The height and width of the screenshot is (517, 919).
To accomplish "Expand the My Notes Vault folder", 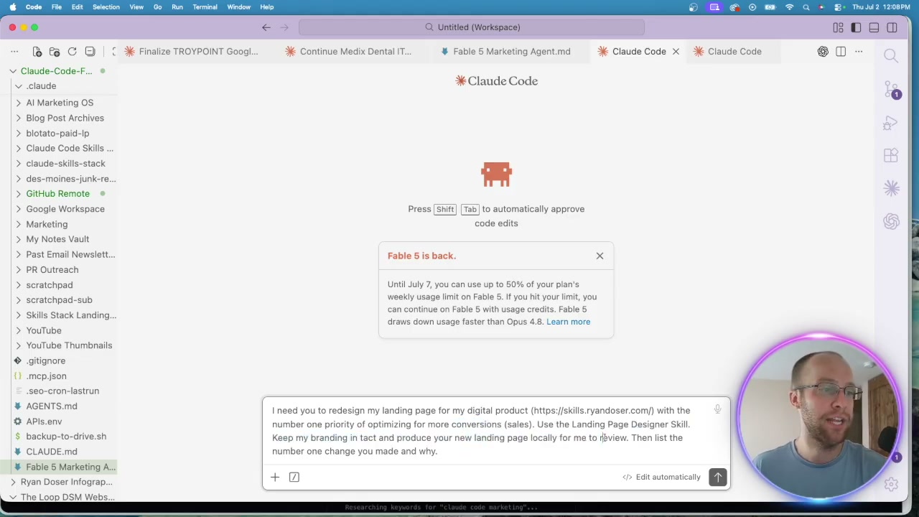I will pyautogui.click(x=59, y=239).
